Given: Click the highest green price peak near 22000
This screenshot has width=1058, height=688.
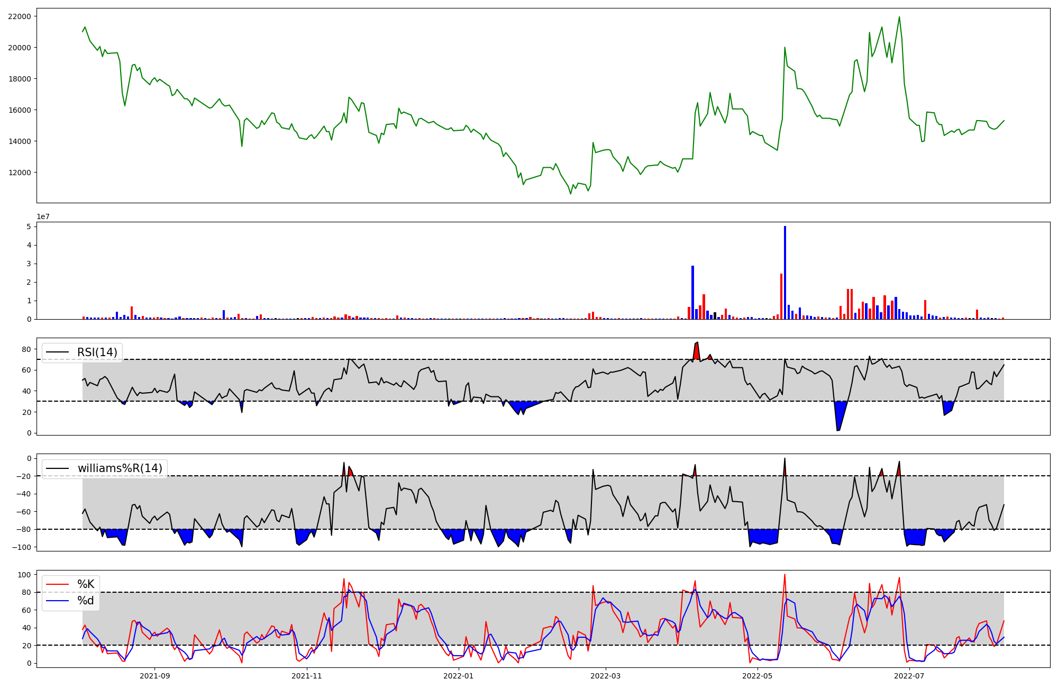Looking at the screenshot, I should 899,18.
